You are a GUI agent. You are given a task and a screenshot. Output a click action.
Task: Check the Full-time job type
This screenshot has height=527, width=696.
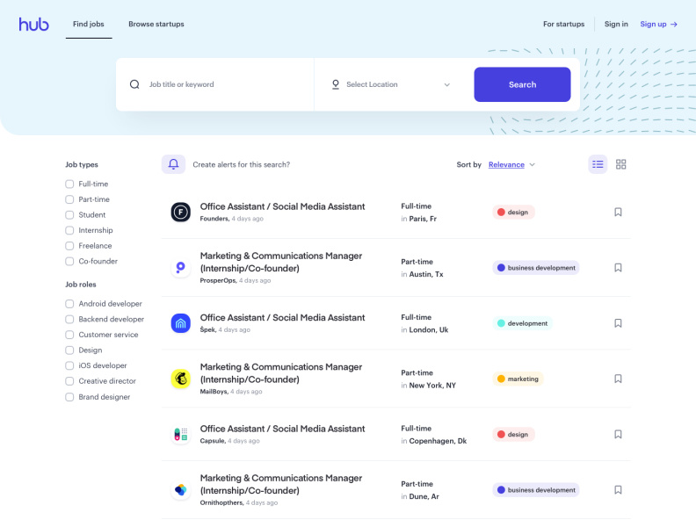coord(69,184)
